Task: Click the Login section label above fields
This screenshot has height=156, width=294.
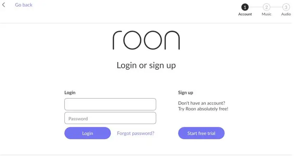Action: (x=70, y=93)
